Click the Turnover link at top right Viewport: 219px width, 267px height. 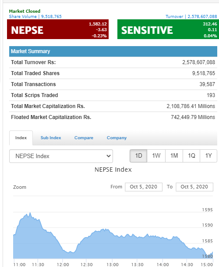pyautogui.click(x=191, y=17)
